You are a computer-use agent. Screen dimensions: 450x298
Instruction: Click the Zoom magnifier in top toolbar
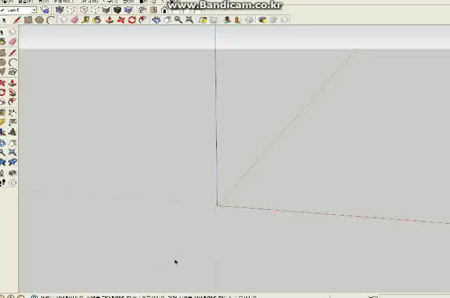178,20
